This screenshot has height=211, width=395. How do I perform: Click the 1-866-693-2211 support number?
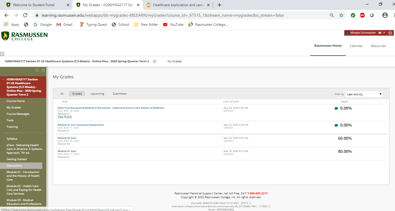pos(257,193)
